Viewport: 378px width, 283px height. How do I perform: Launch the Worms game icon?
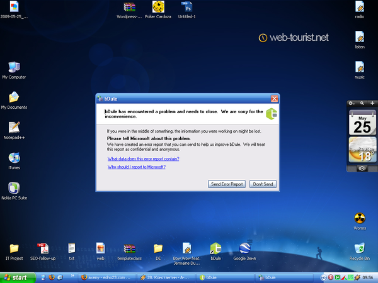click(x=360, y=221)
